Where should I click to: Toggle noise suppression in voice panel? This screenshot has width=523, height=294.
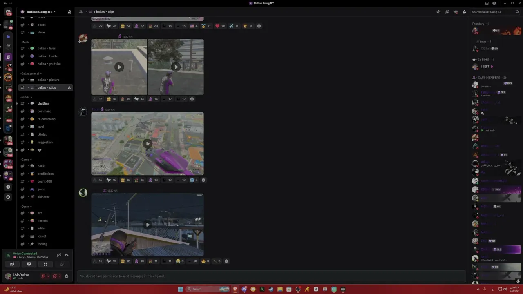[x=59, y=255]
